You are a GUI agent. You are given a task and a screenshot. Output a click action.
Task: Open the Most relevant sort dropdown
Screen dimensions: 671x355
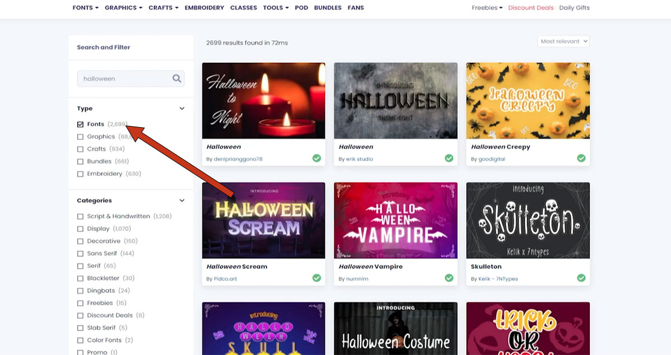[x=563, y=41]
